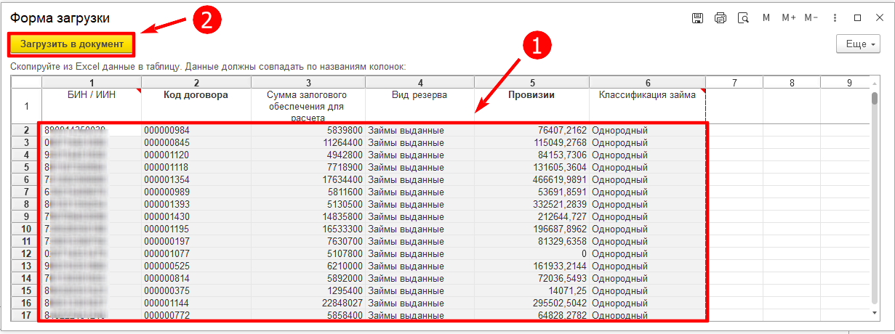Click contract code cell 000000197
The height and width of the screenshot is (334, 895).
pos(196,241)
